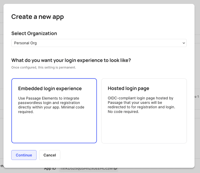The image size is (200, 173).
Task: Click the 'Embedded login experience' card title
Action: (x=50, y=88)
